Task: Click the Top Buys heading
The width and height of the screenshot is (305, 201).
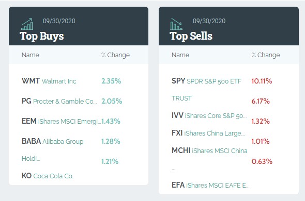Action: click(x=42, y=36)
